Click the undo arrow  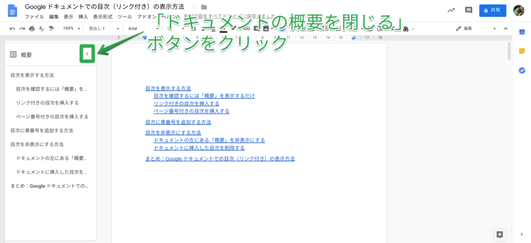(12, 29)
